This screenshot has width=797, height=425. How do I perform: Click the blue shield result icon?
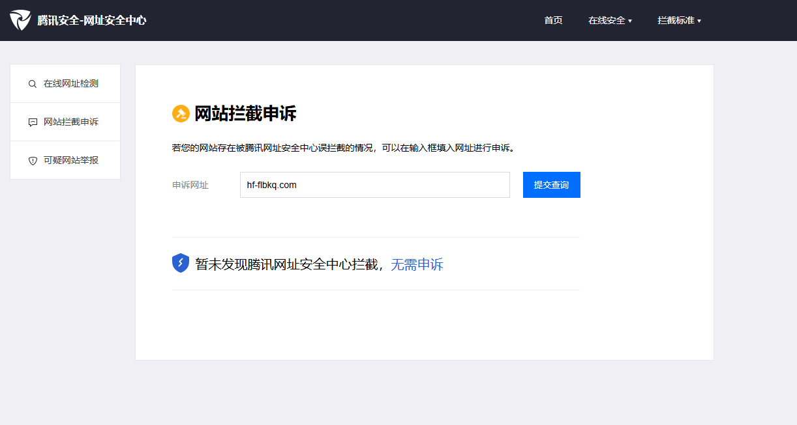click(x=181, y=263)
